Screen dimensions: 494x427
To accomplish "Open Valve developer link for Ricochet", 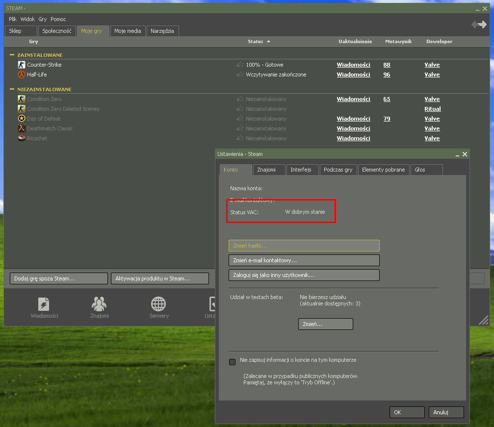I will [x=432, y=138].
